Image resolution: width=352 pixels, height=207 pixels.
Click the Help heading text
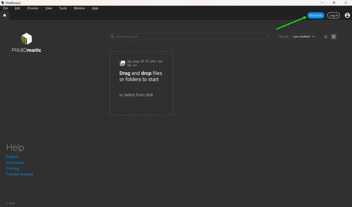[15, 147]
